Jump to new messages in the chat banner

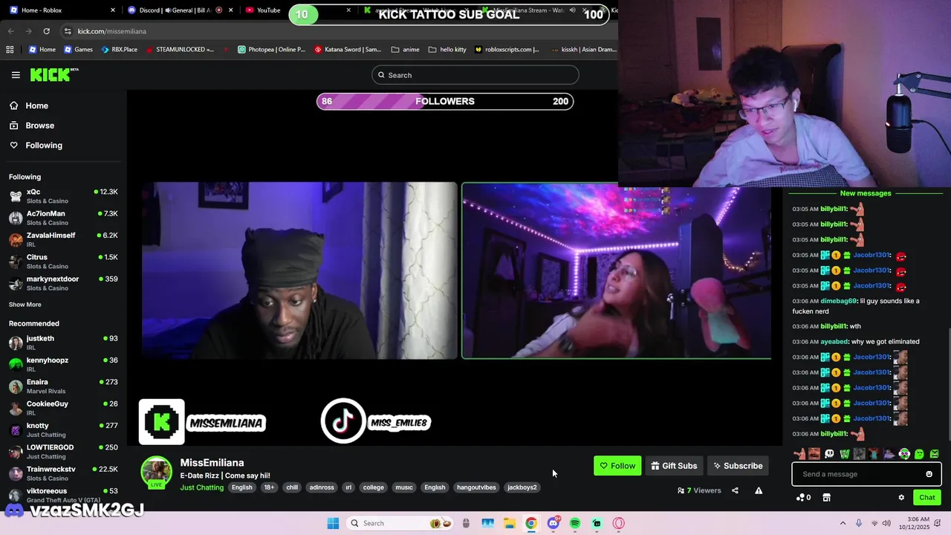click(x=866, y=193)
